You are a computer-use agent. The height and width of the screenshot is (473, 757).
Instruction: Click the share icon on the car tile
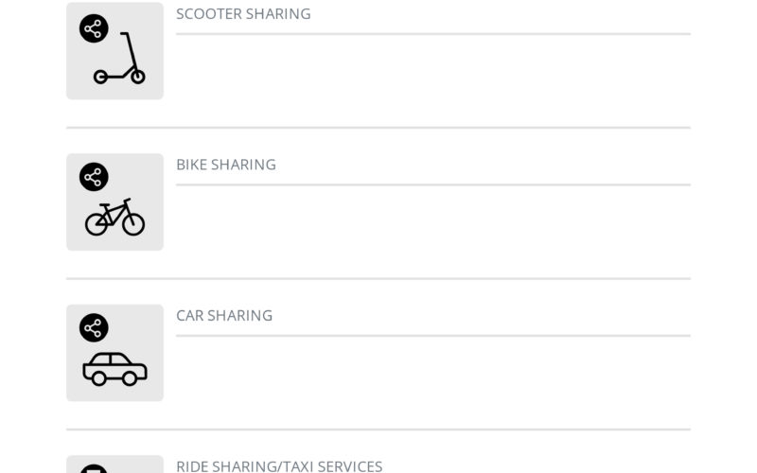pos(94,327)
